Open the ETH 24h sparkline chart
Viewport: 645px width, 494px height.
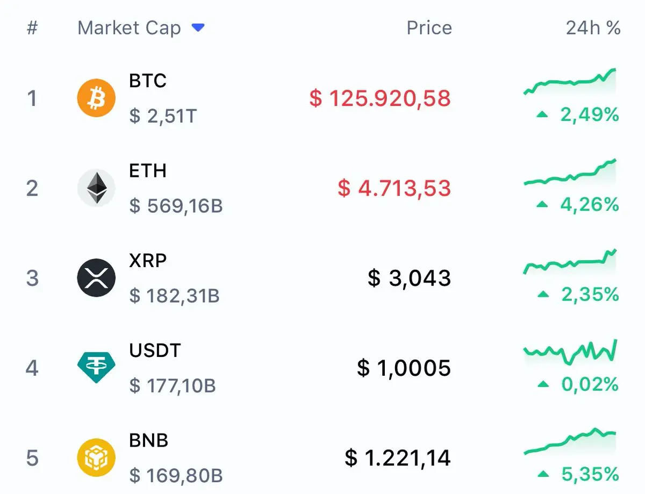(x=570, y=173)
